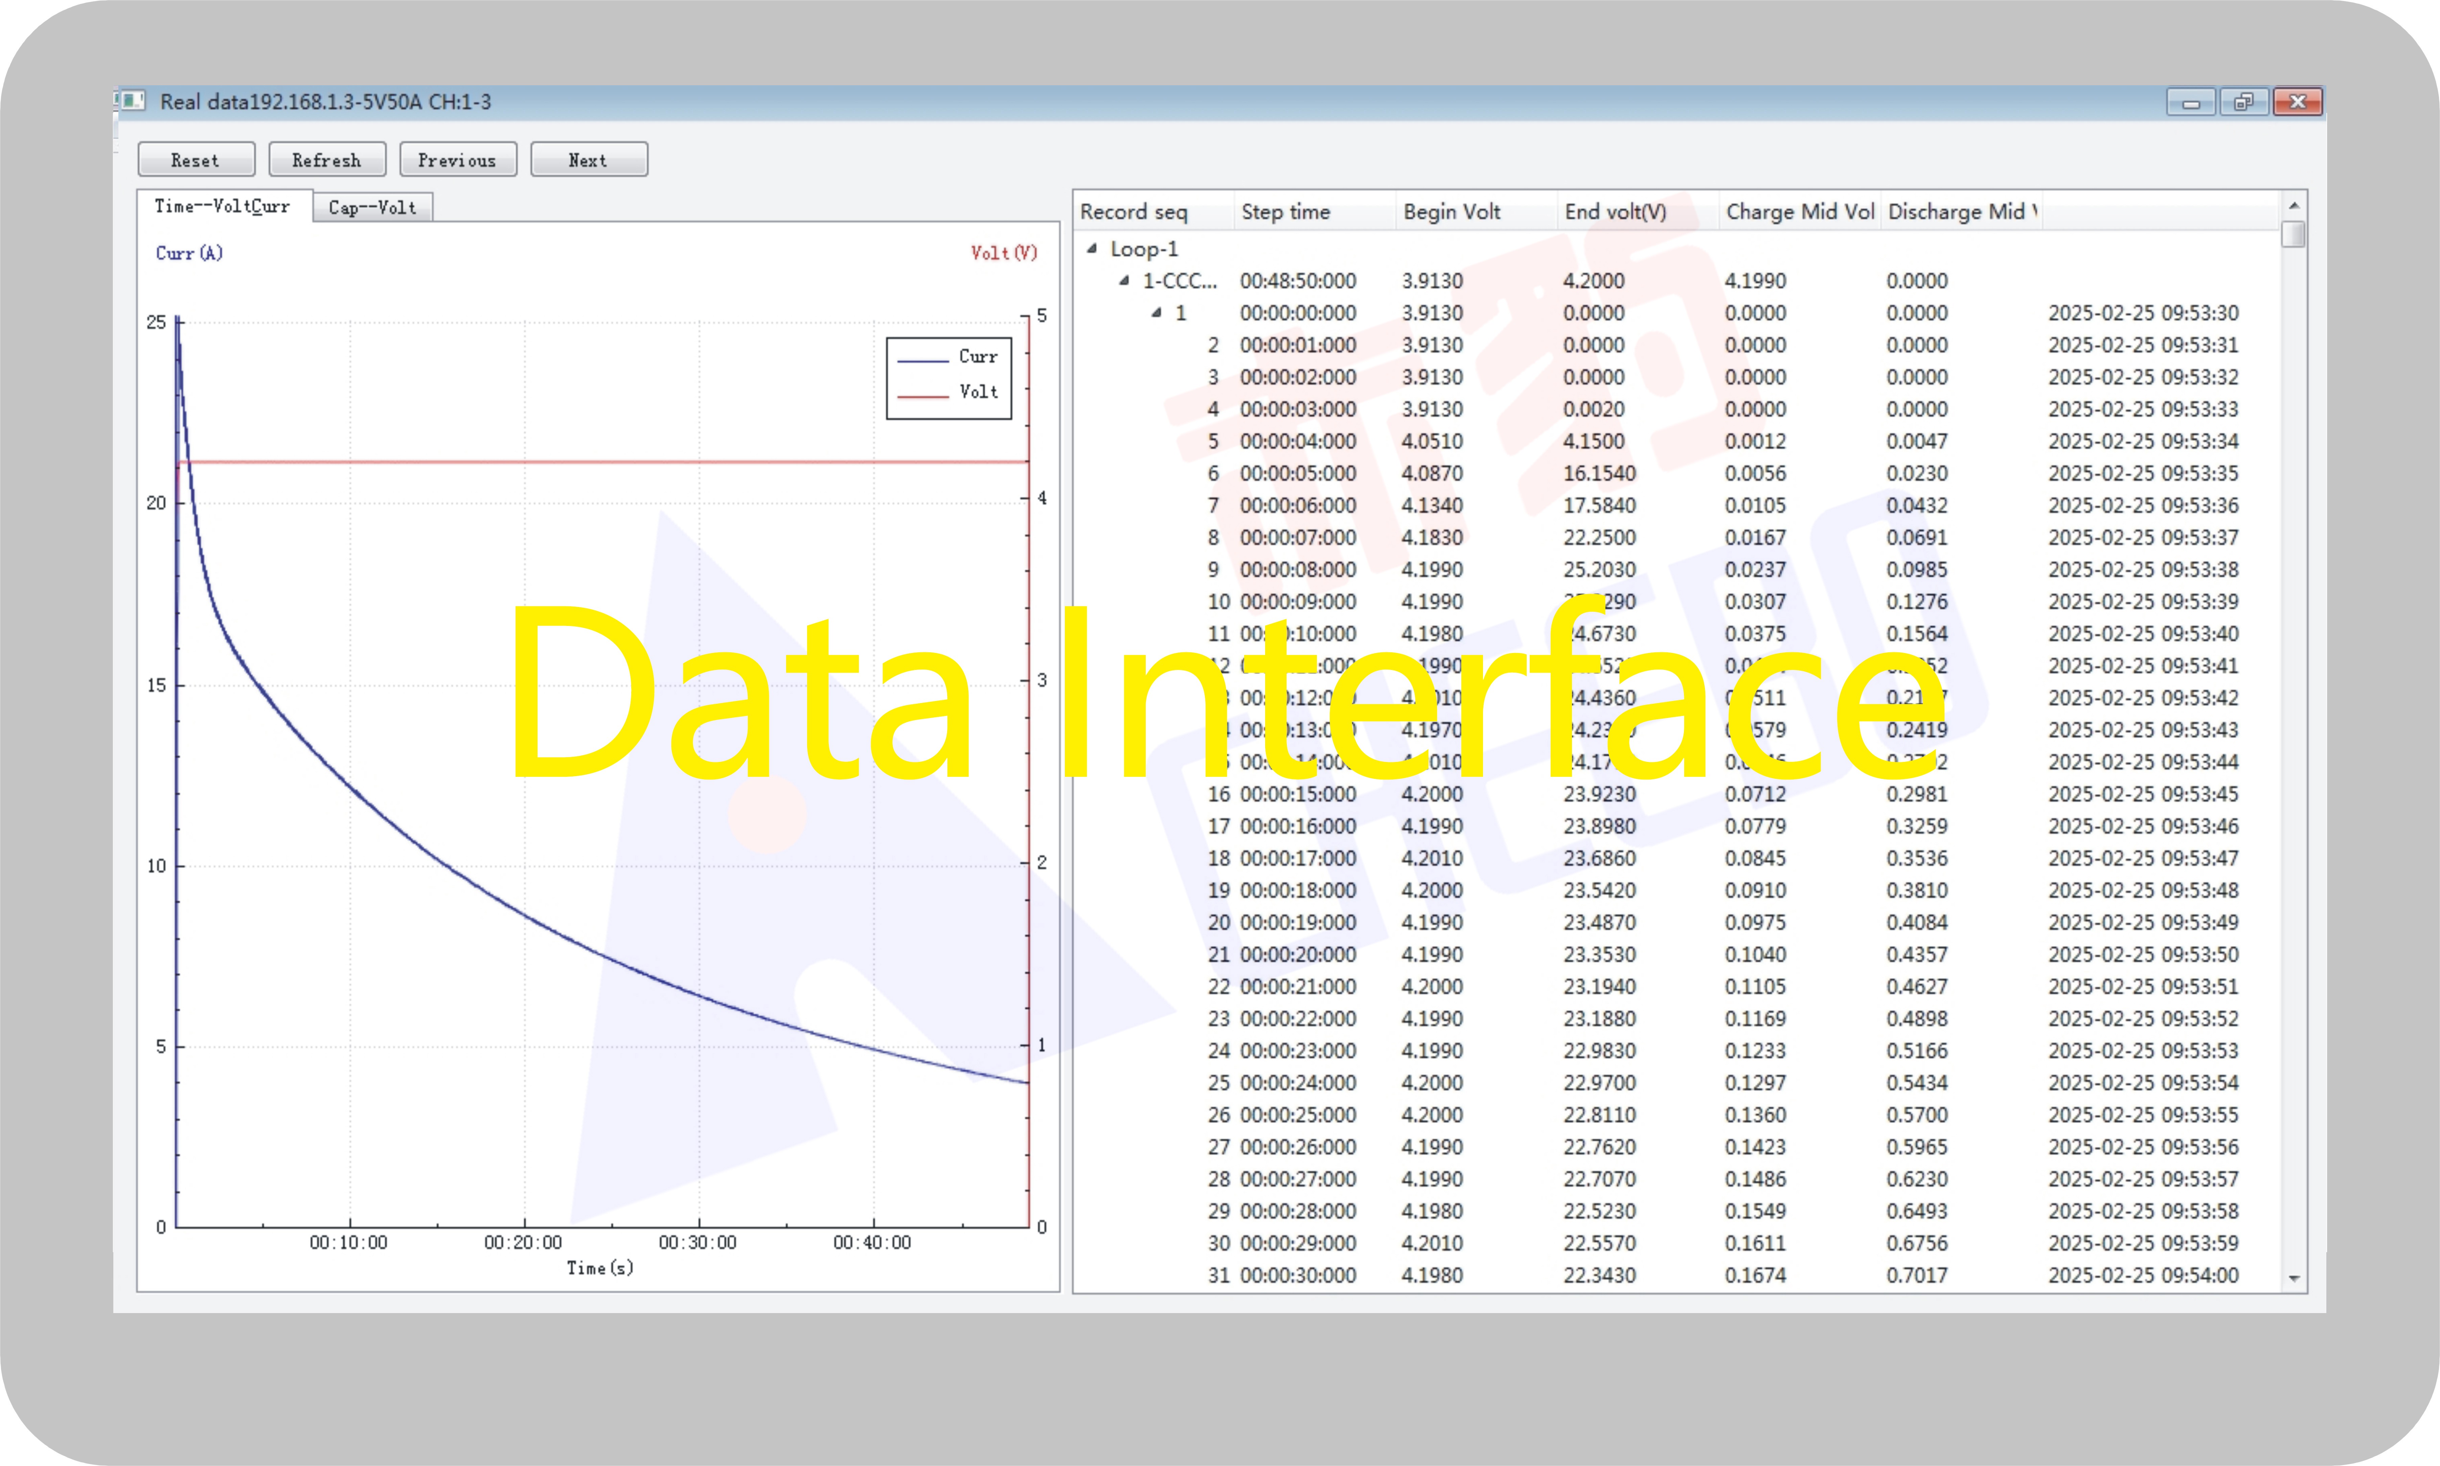Click the Record seq column header

tap(1153, 211)
